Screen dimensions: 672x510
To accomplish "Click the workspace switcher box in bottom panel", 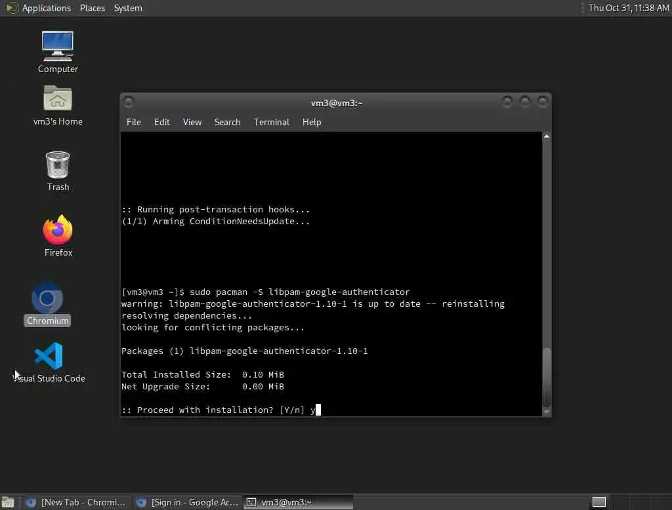I will pos(598,502).
